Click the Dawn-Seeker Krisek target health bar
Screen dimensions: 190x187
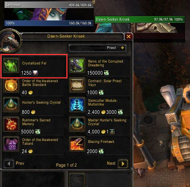pos(140,20)
